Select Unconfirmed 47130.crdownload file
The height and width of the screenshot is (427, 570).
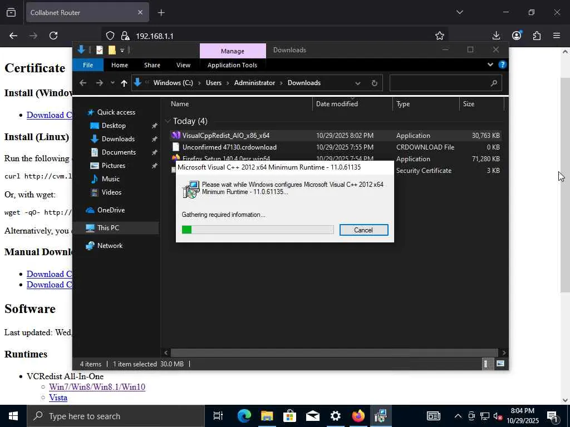[x=336, y=147]
